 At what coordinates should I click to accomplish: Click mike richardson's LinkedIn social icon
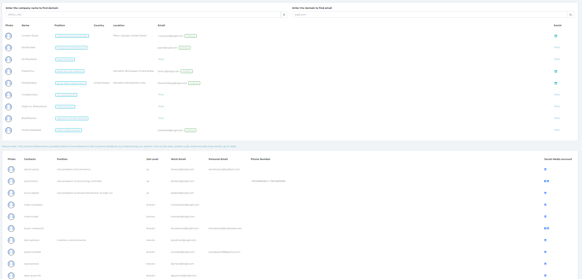[545, 205]
